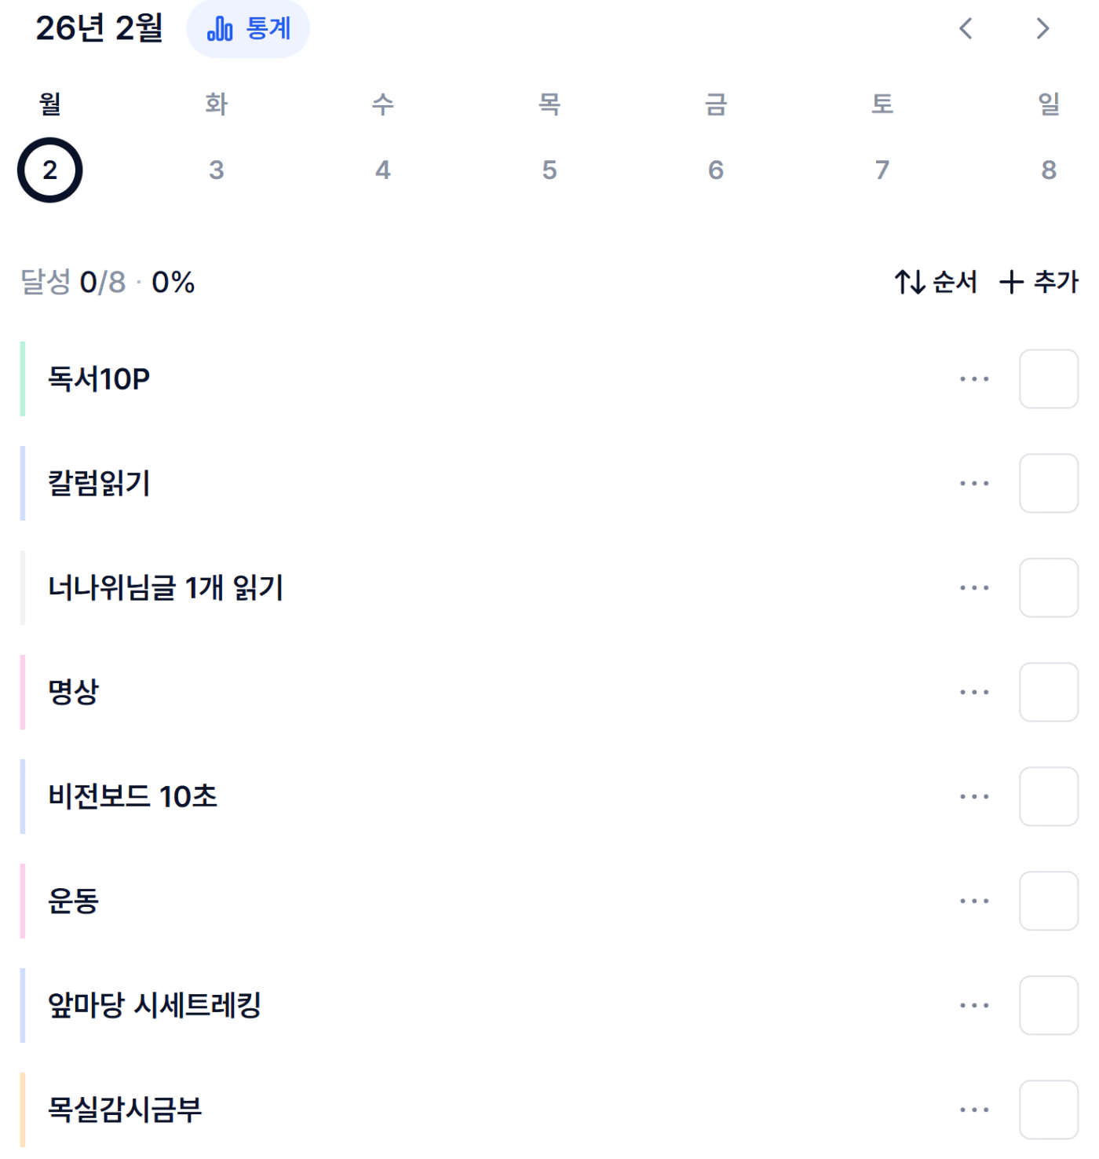This screenshot has height=1159, width=1099.
Task: Check off the 운동 habit
Action: tap(1048, 901)
